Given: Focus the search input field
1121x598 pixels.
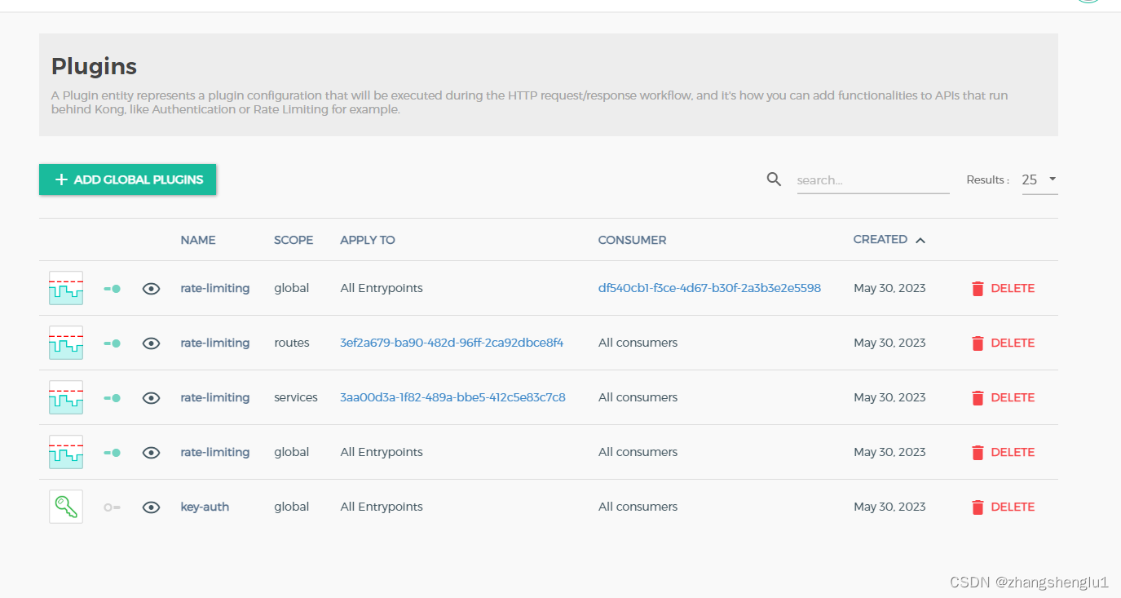Looking at the screenshot, I should [873, 180].
